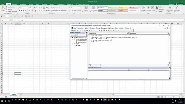Open the Name Box dropdown arrow
Viewport: 185px width, 104px height.
pos(9,20)
